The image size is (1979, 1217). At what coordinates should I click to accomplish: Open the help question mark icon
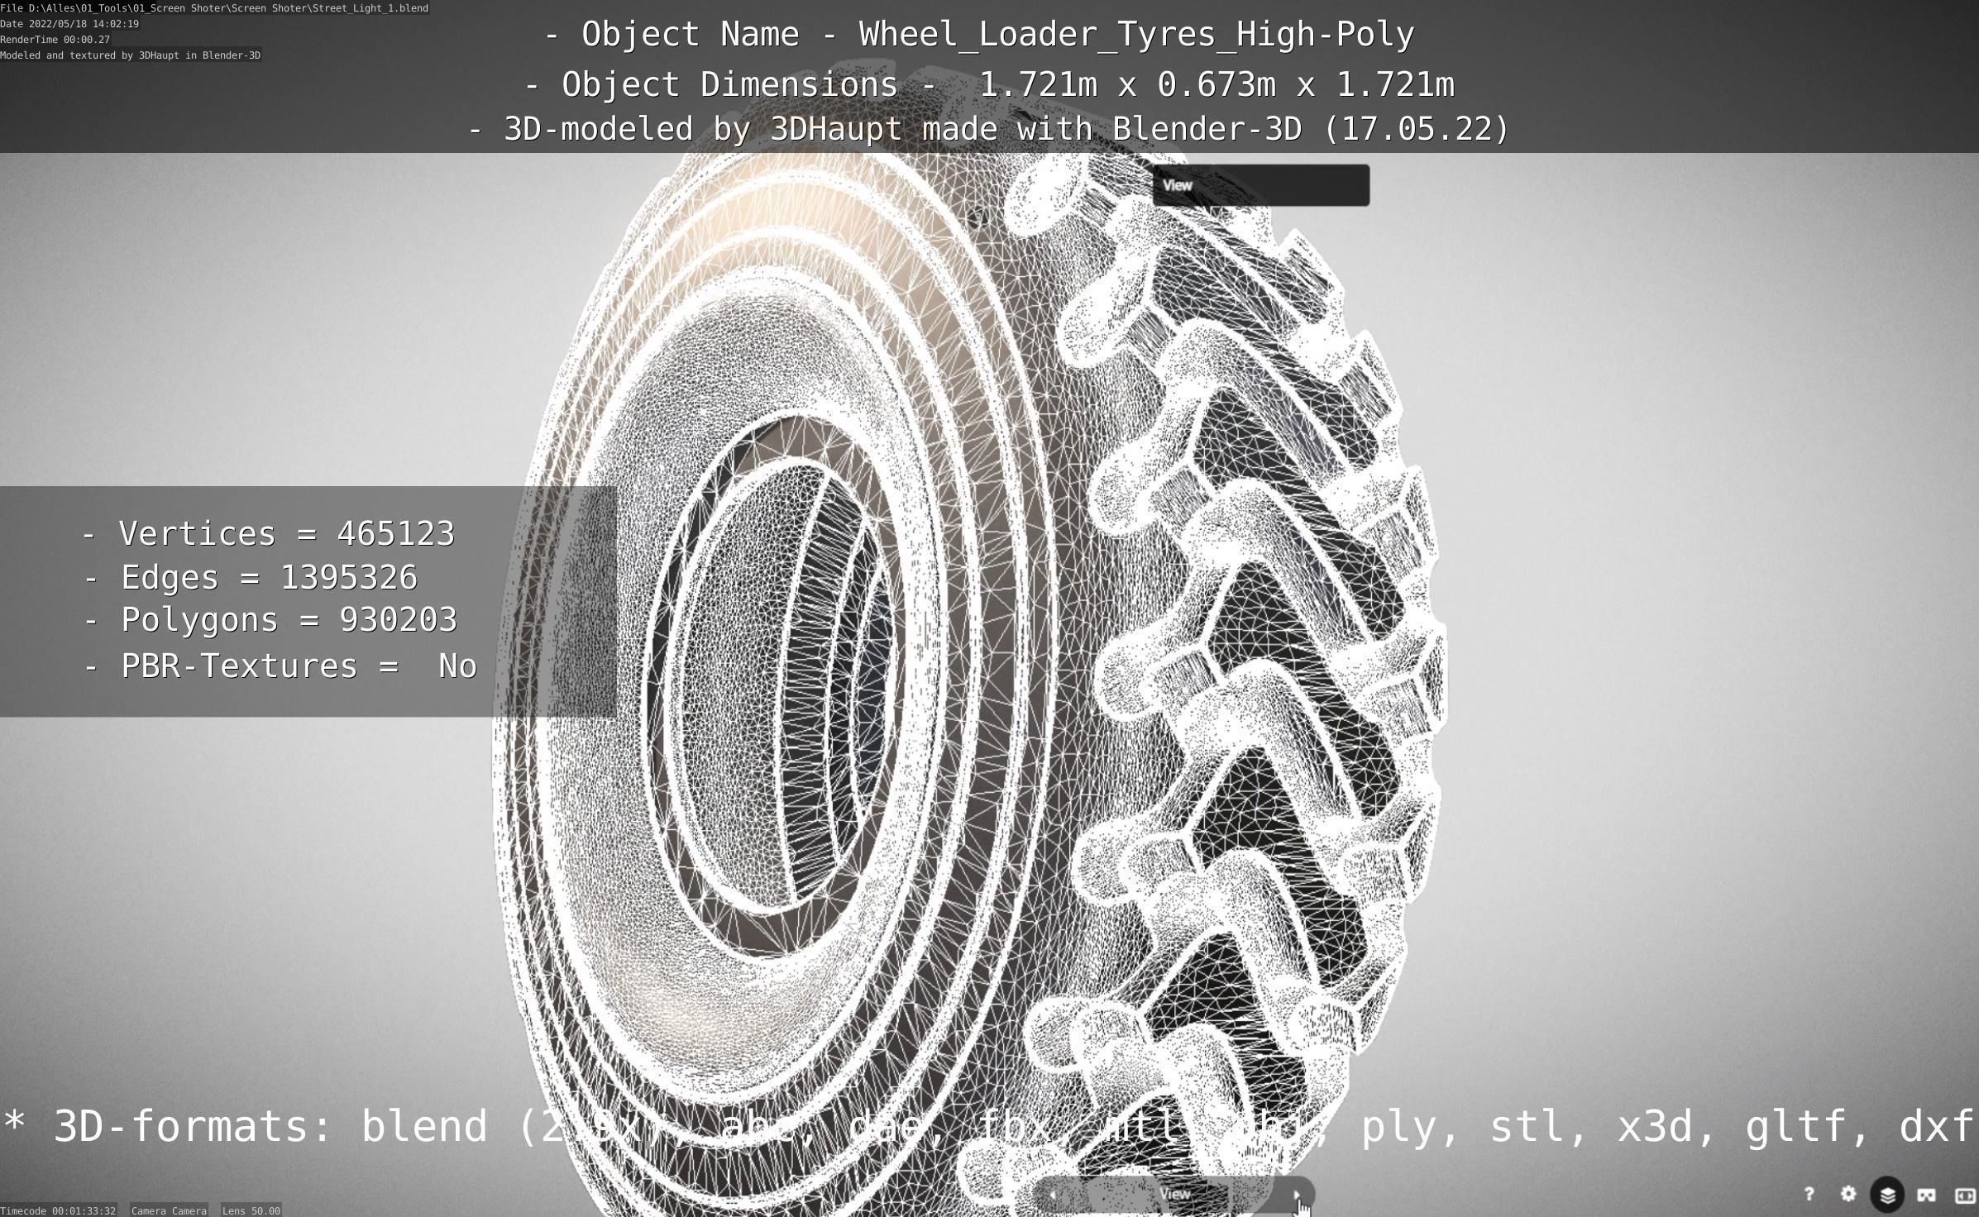point(1809,1194)
